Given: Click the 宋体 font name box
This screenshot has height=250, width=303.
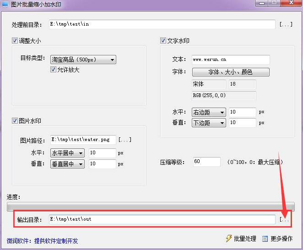Looking at the screenshot, I should coord(209,84).
